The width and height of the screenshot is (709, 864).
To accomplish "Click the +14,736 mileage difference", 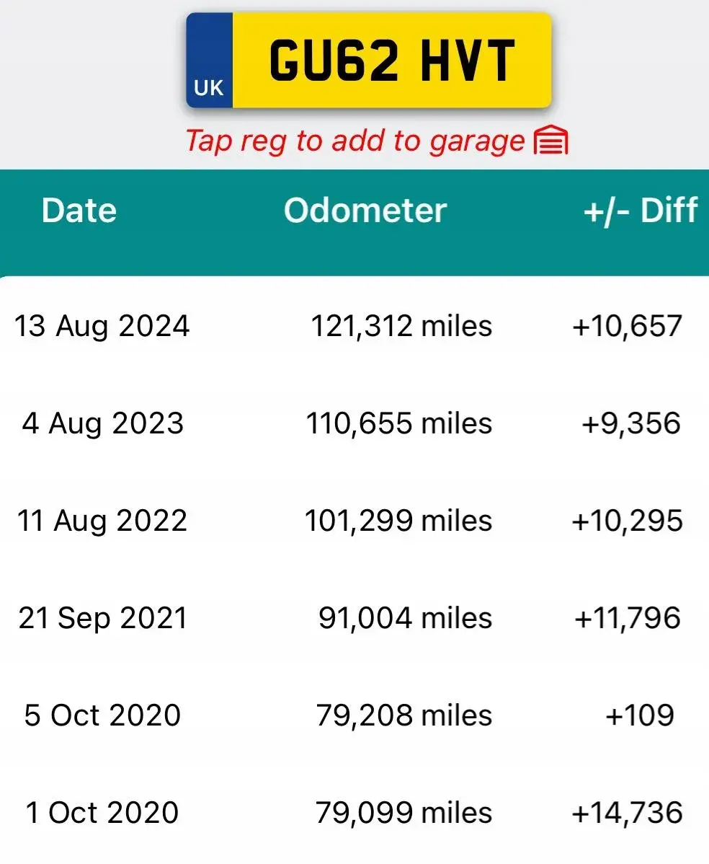I will point(627,813).
